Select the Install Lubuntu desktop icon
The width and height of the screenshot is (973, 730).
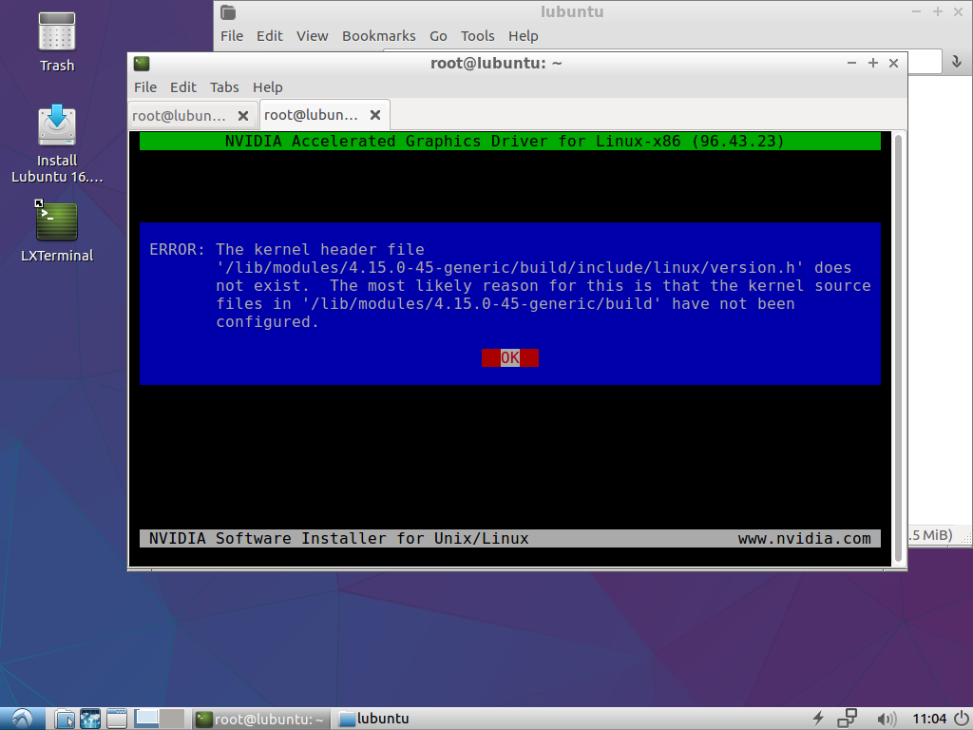pos(57,144)
